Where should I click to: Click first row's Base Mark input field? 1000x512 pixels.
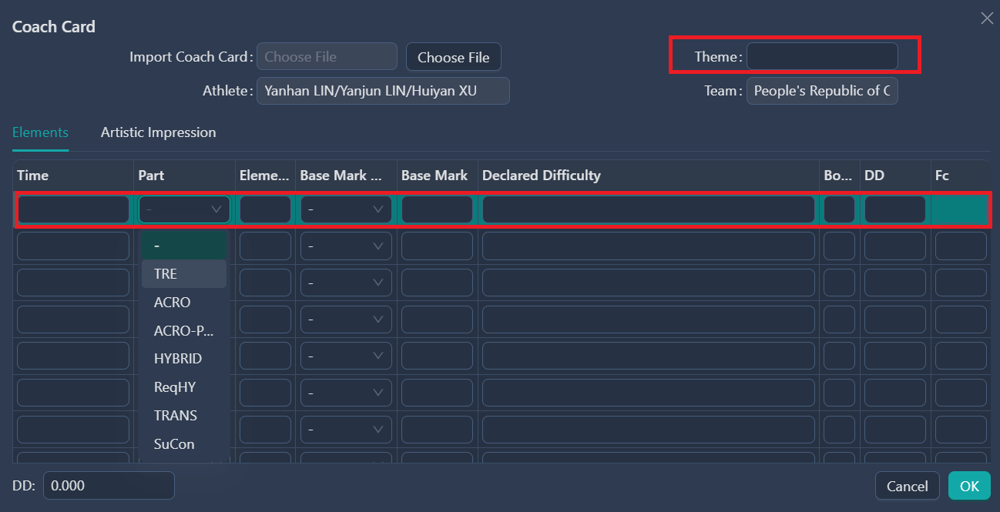point(437,209)
